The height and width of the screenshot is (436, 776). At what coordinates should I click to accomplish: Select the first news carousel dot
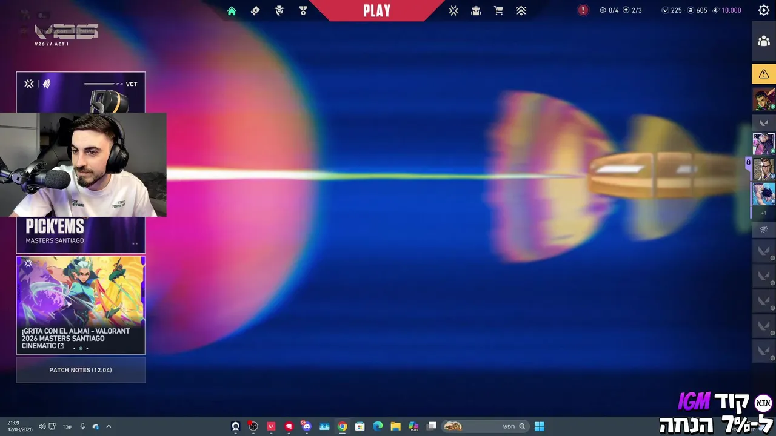pos(75,348)
